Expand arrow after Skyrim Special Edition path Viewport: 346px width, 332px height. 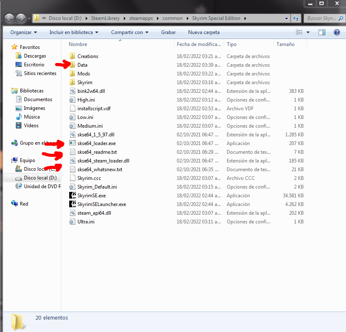pos(245,18)
